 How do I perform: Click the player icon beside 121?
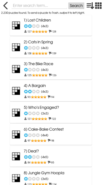pyautogui.click(x=25, y=119)
